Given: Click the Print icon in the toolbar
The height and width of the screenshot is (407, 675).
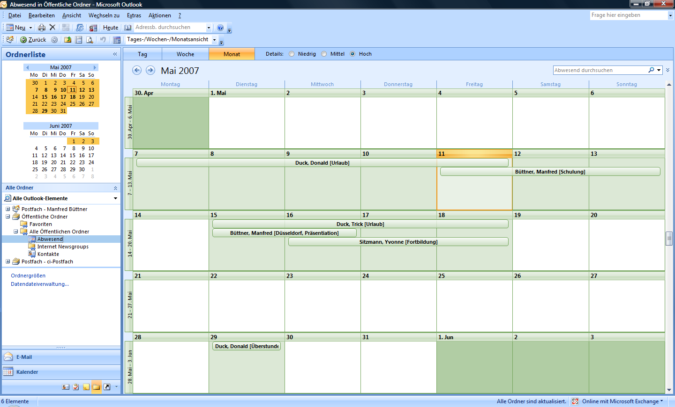Looking at the screenshot, I should point(42,28).
